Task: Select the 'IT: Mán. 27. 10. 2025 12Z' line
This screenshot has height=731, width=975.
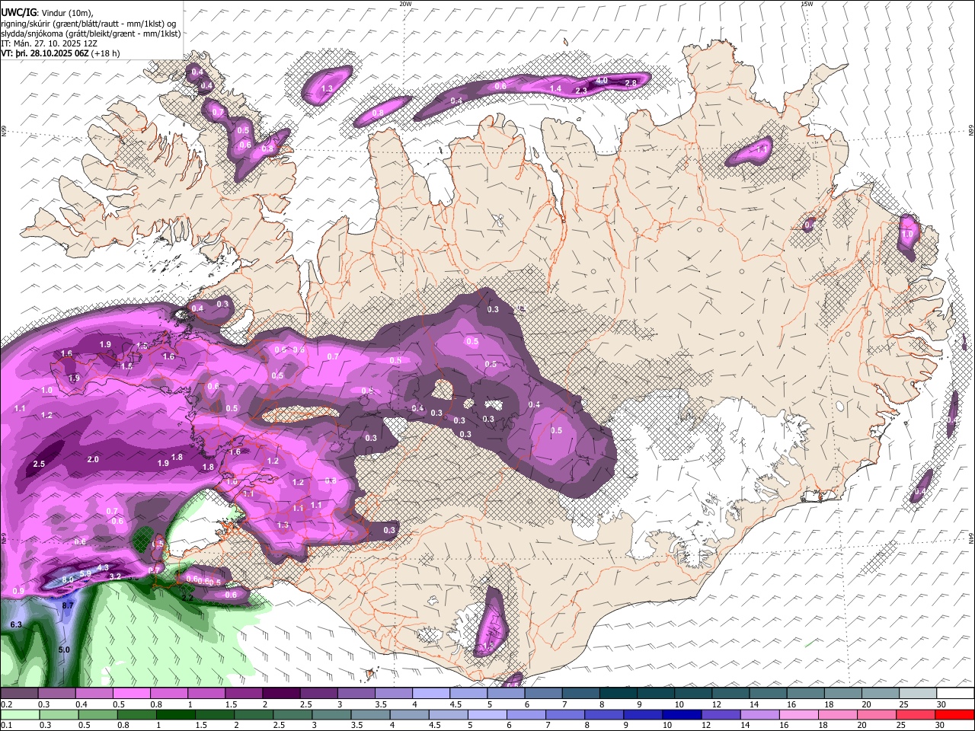Action: (49, 43)
